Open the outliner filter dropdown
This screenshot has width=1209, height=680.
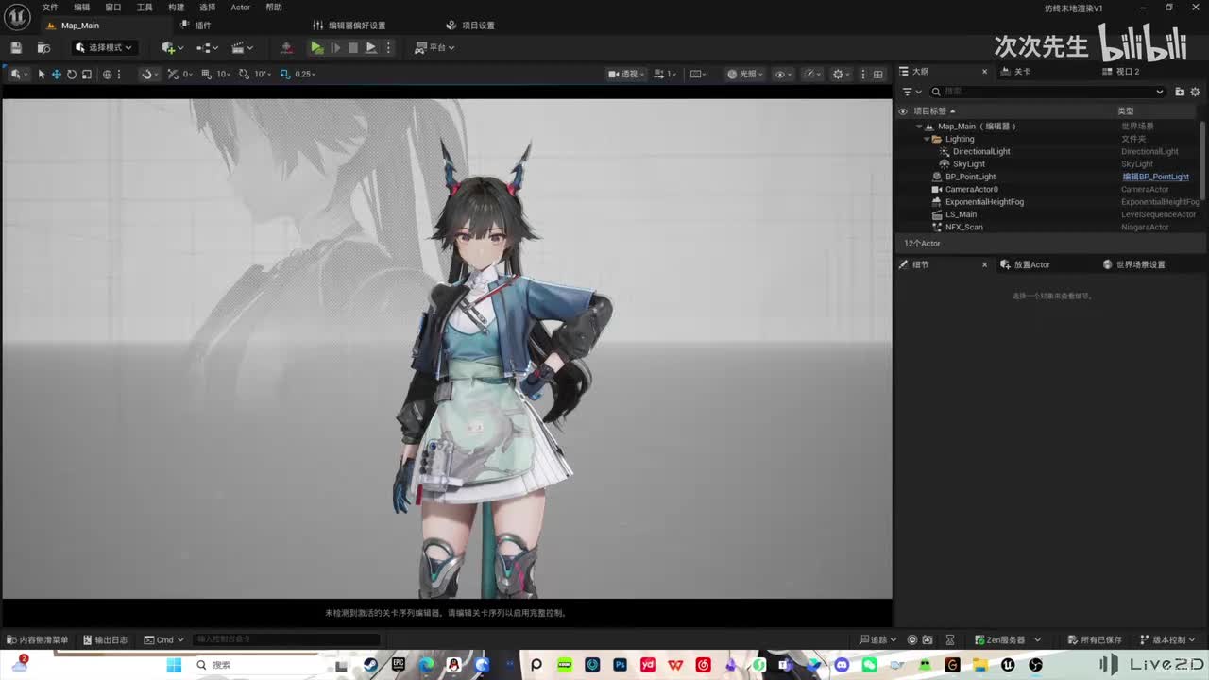pyautogui.click(x=911, y=92)
